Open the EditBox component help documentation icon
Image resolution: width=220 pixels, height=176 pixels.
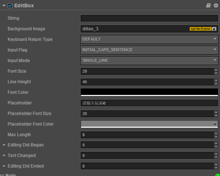[208, 5]
